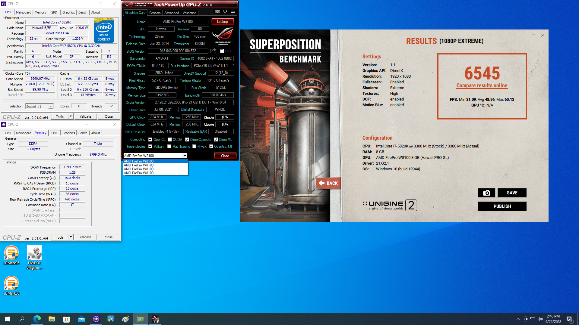Click the taskbar search icon

click(x=22, y=319)
